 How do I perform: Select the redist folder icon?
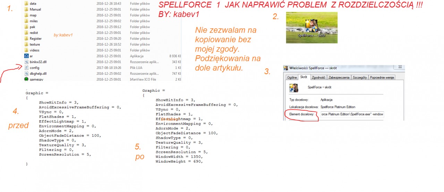(x=26, y=33)
